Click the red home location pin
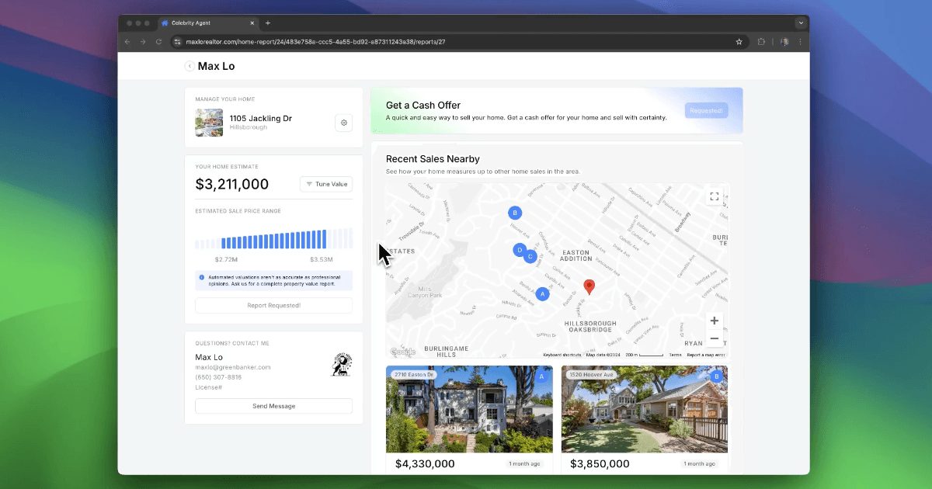The height and width of the screenshot is (489, 932). 589,286
